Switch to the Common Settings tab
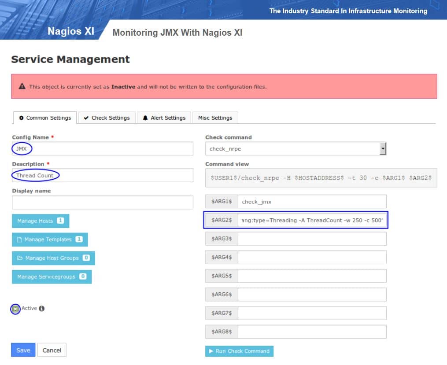The image size is (447, 365). (45, 118)
